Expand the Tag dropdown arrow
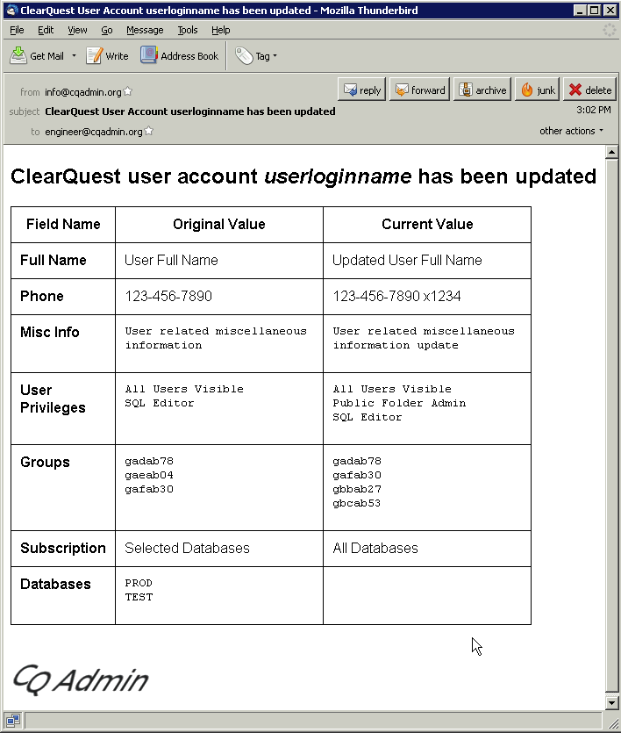This screenshot has width=621, height=733. click(275, 56)
